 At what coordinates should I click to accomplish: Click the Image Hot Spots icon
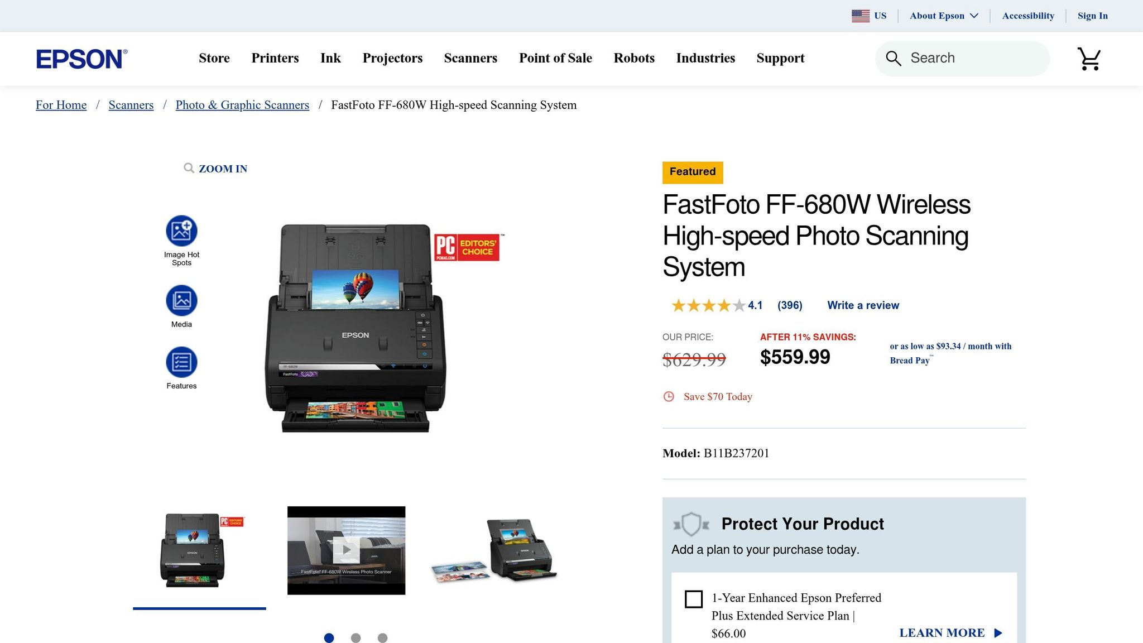click(x=181, y=231)
